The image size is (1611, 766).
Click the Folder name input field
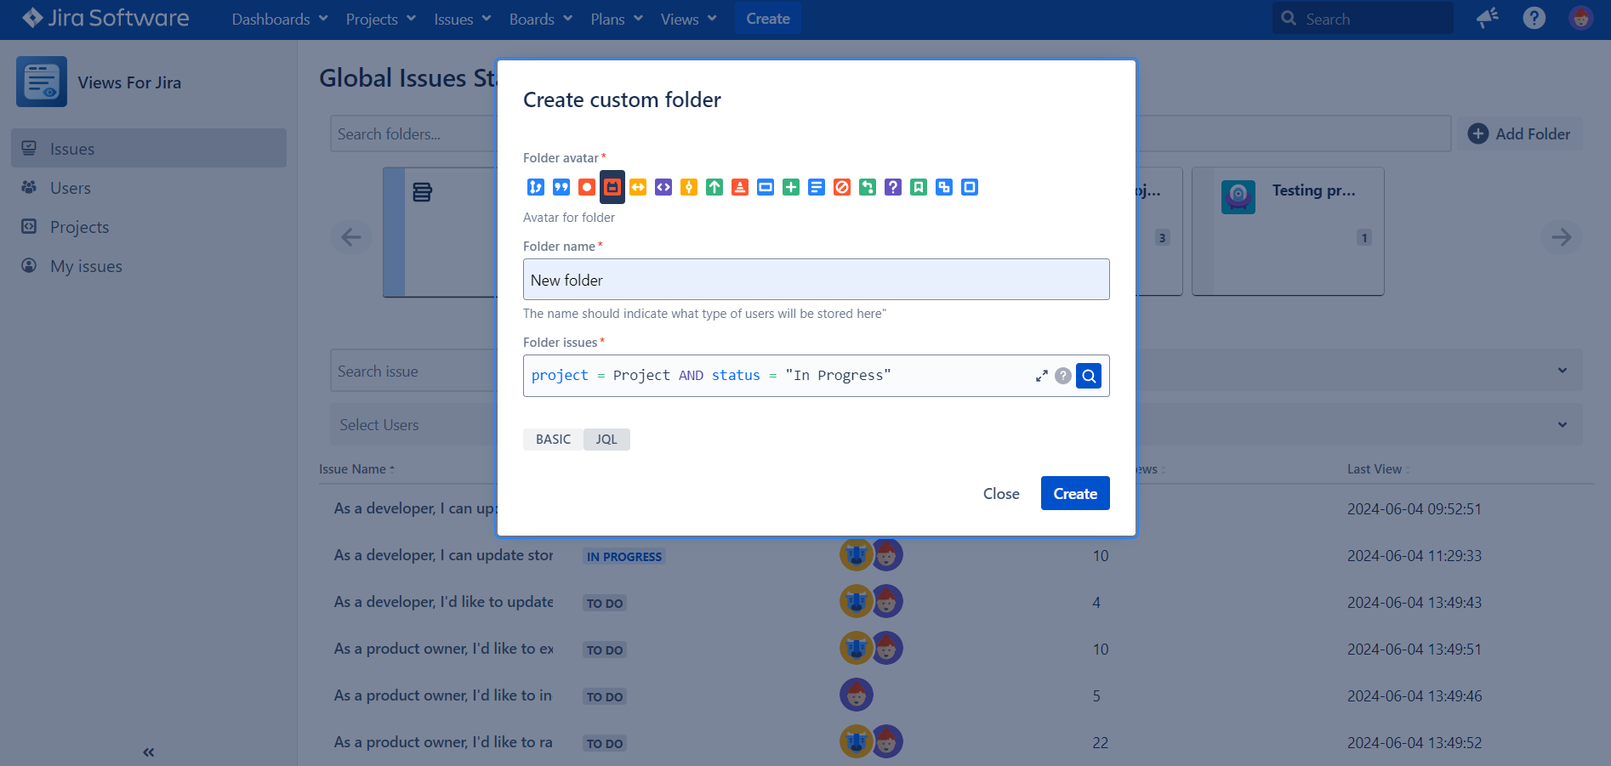click(x=816, y=280)
